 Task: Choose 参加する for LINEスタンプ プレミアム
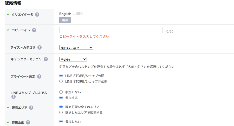(x=61, y=98)
